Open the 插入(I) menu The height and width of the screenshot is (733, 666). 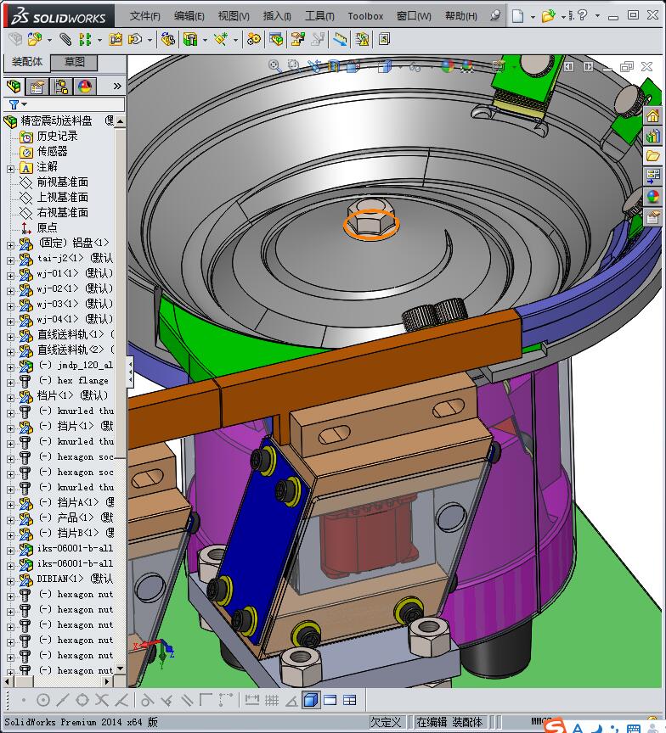coord(277,16)
